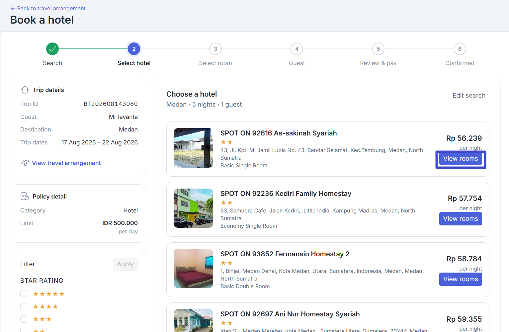Click the airplane icon next to View travel arrangement
Screen dimensions: 509x332
[x=25, y=163]
